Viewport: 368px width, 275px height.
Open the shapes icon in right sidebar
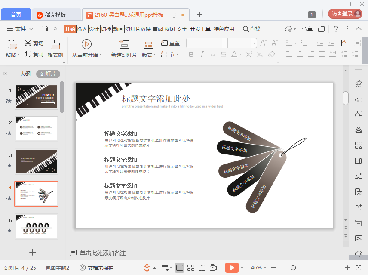(359, 114)
